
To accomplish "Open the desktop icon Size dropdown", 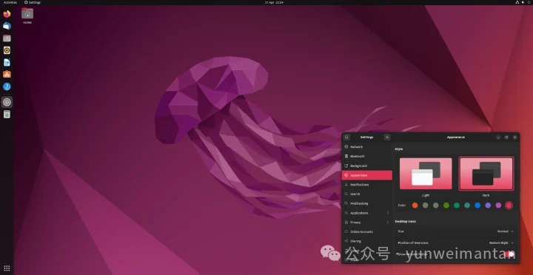I will coord(506,231).
